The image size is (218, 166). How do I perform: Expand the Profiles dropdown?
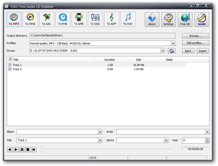[x=173, y=43]
